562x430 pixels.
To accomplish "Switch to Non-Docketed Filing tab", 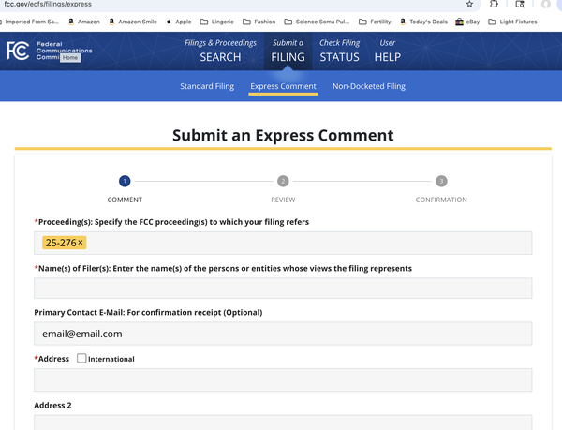I will [x=369, y=87].
